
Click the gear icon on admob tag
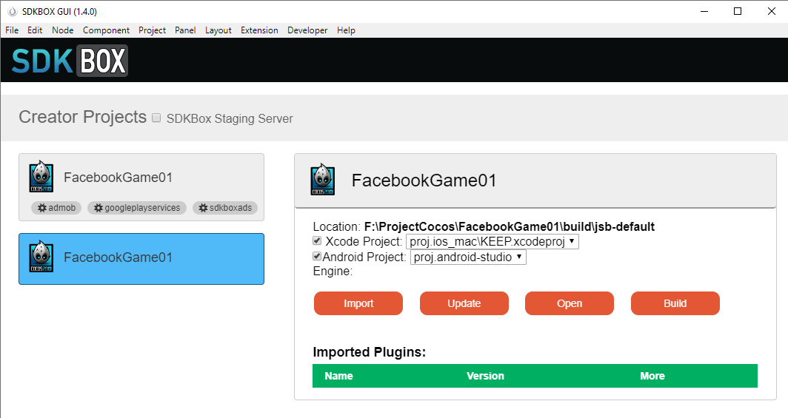(41, 208)
